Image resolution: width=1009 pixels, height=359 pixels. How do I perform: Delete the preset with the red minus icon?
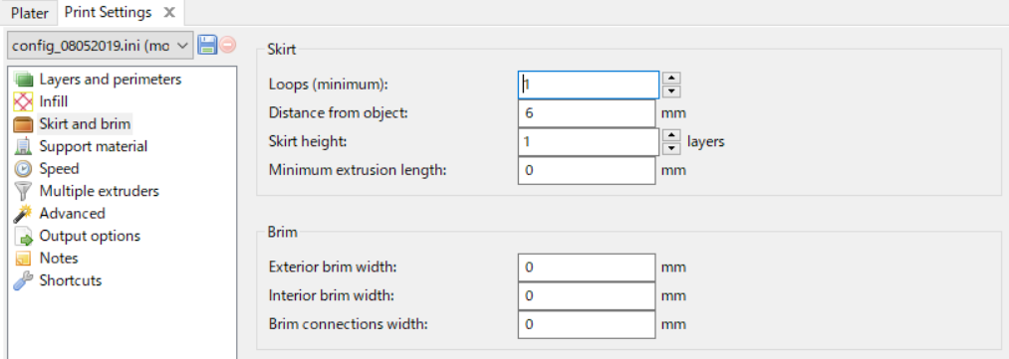pyautogui.click(x=227, y=45)
